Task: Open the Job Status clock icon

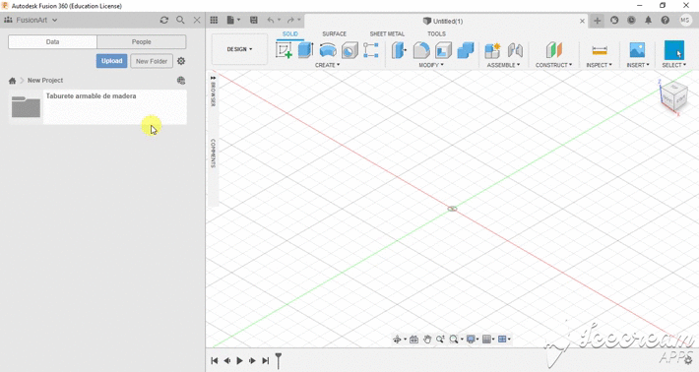Action: 631,20
